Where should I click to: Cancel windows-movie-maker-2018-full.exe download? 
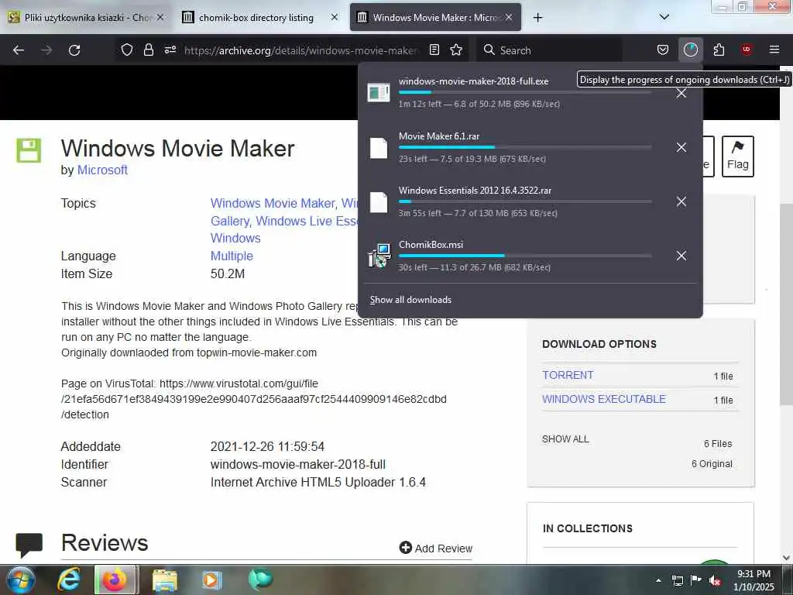681,93
